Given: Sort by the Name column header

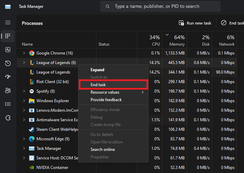Looking at the screenshot, I should pyautogui.click(x=56, y=40).
